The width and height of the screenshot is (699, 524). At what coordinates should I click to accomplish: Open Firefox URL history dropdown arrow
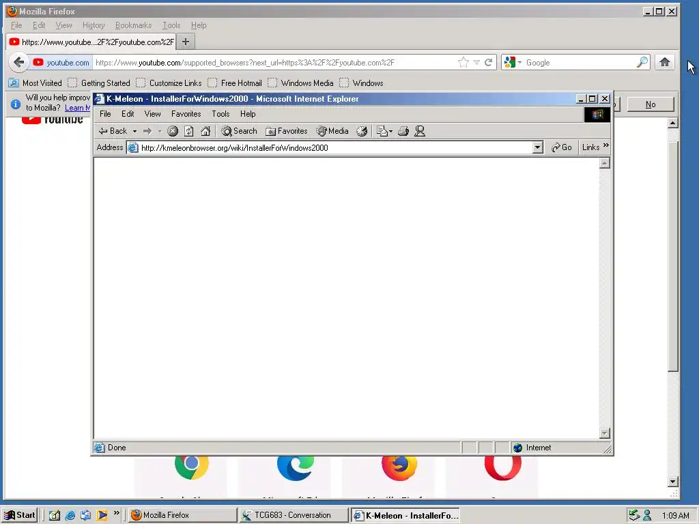point(476,62)
